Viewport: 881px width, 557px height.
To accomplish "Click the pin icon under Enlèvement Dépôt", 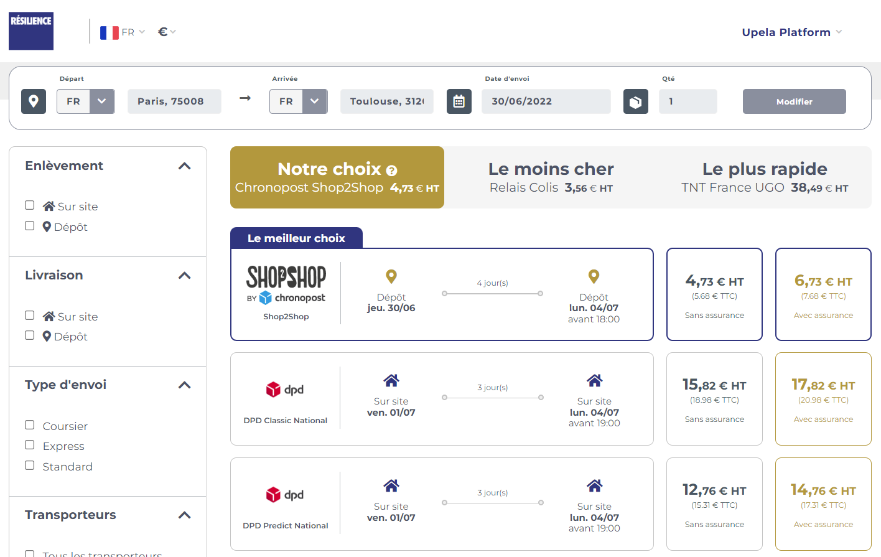I will tap(47, 227).
